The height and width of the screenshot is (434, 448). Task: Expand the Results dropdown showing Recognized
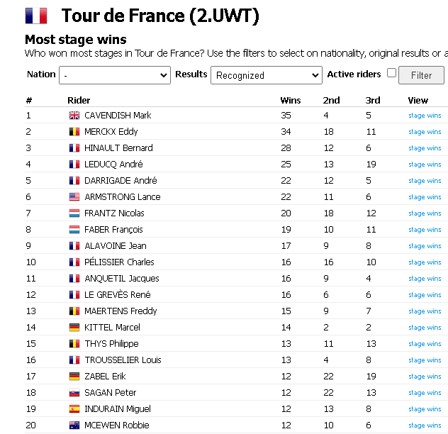point(267,75)
